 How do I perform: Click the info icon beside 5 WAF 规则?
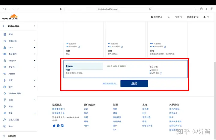[x=161, y=73]
